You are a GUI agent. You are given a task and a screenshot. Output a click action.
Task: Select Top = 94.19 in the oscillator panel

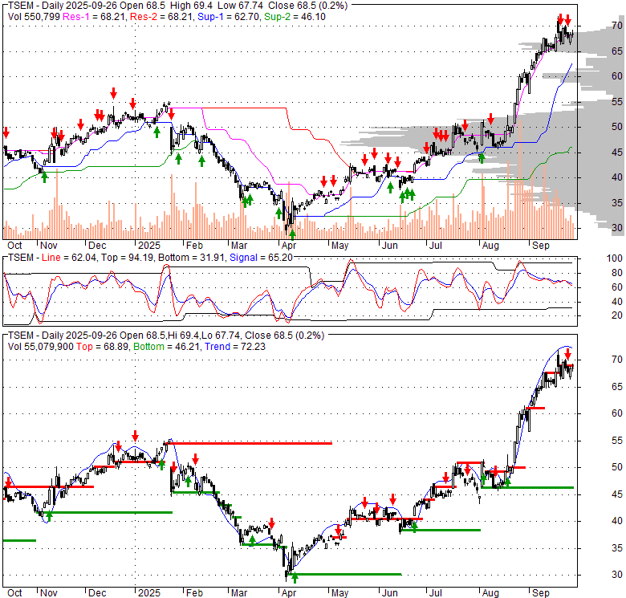pos(127,258)
